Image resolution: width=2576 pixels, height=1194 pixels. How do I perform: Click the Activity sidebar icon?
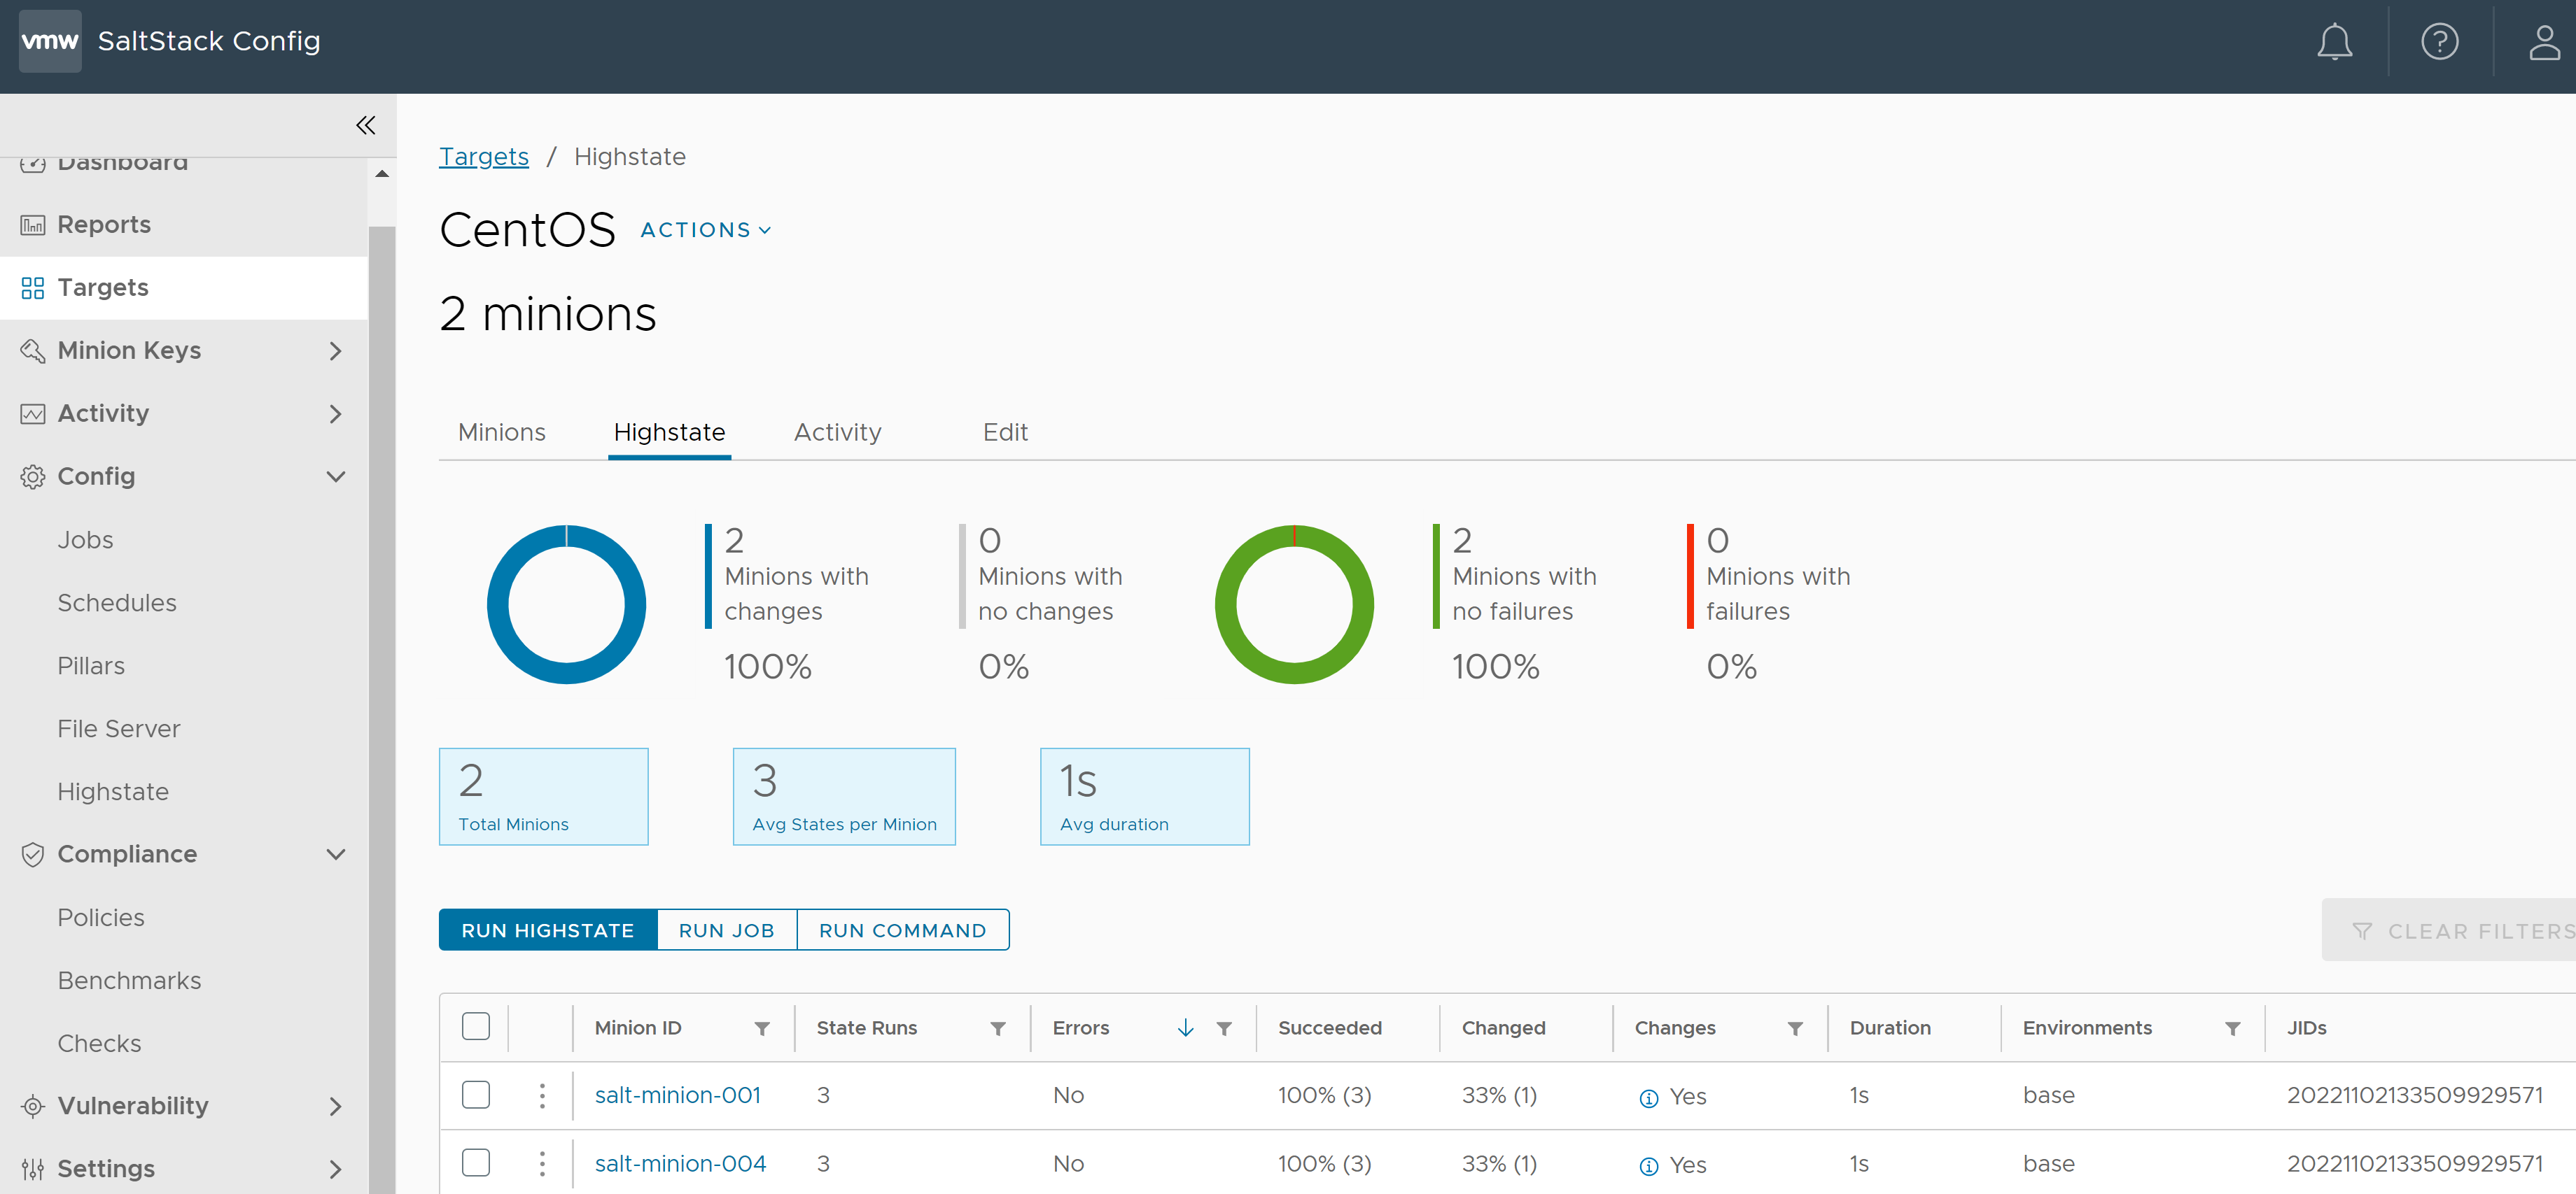coord(33,412)
